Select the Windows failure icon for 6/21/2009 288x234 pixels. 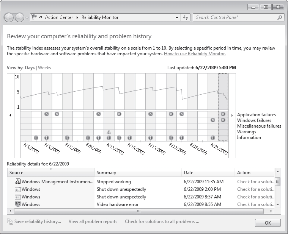(212, 120)
